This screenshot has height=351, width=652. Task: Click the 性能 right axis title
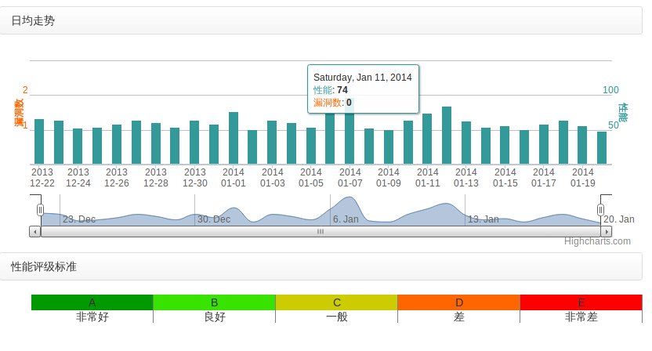pos(622,113)
